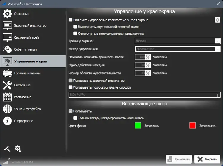
Task: Open О программе section
Action: 33,121
